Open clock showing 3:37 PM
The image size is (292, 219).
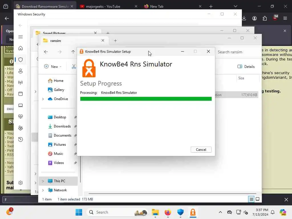pyautogui.click(x=260, y=212)
